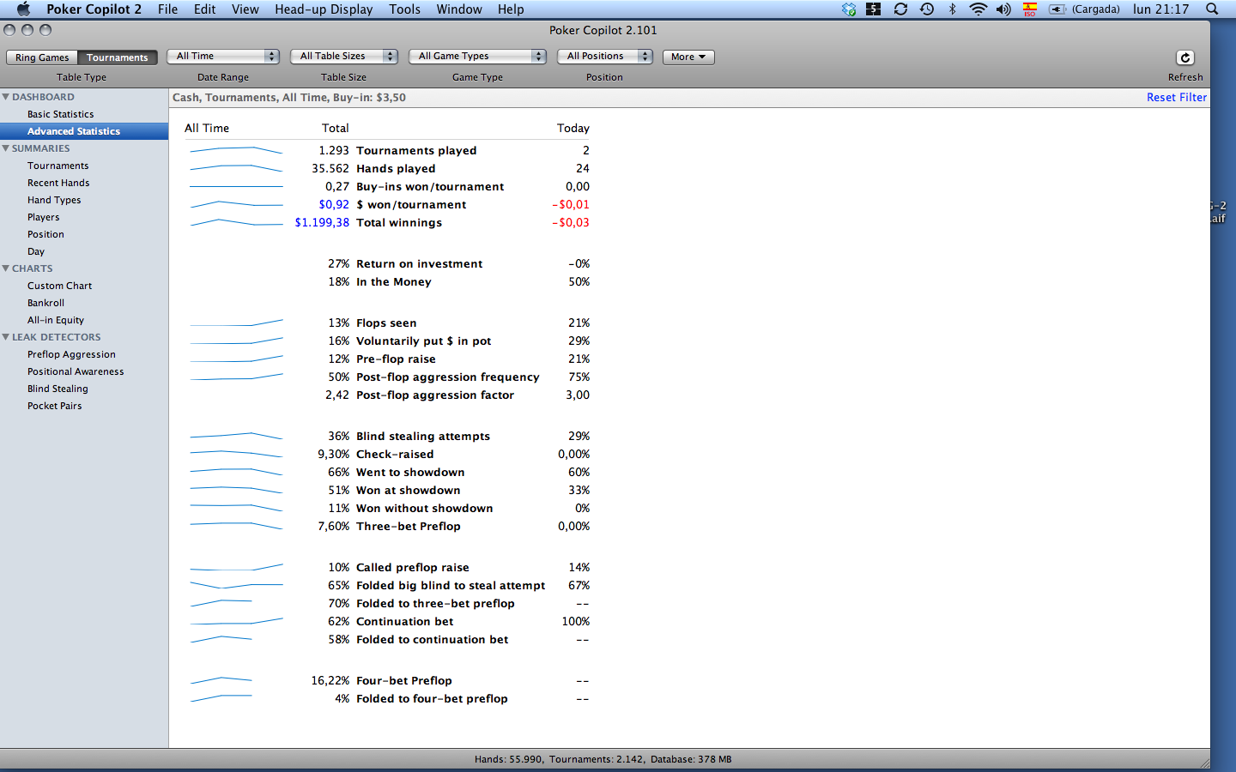Click Flops seen sparkline chart
1236x772 pixels.
point(236,323)
